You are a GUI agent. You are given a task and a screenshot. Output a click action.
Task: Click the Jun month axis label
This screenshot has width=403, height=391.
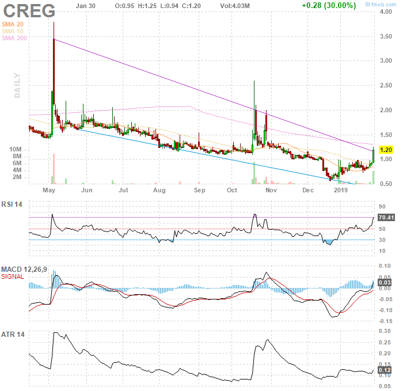(x=86, y=190)
